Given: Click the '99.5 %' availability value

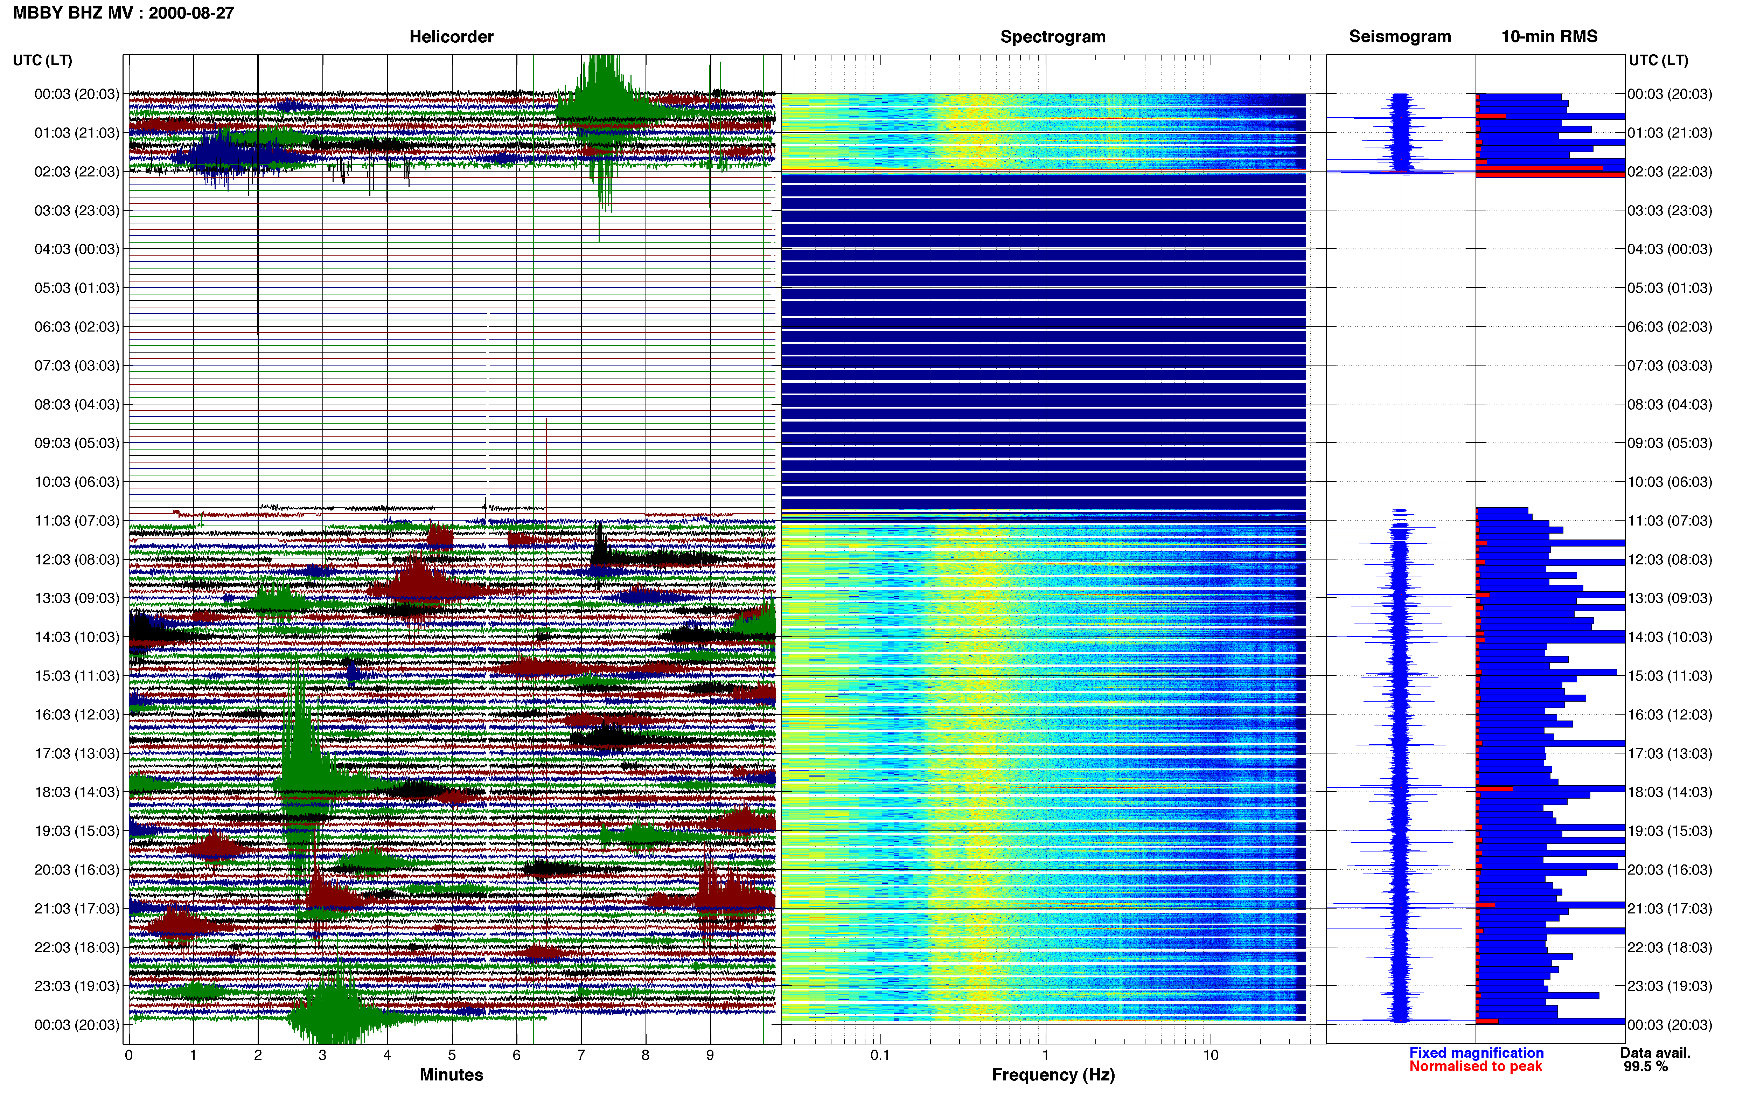Looking at the screenshot, I should [1646, 1066].
